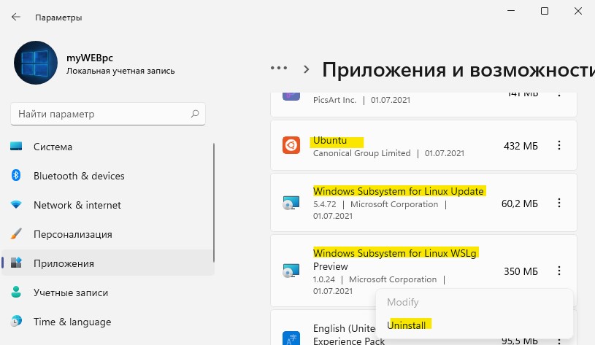This screenshot has height=345, width=595.
Task: Click the myWEBpc account avatar
Action: pyautogui.click(x=36, y=63)
